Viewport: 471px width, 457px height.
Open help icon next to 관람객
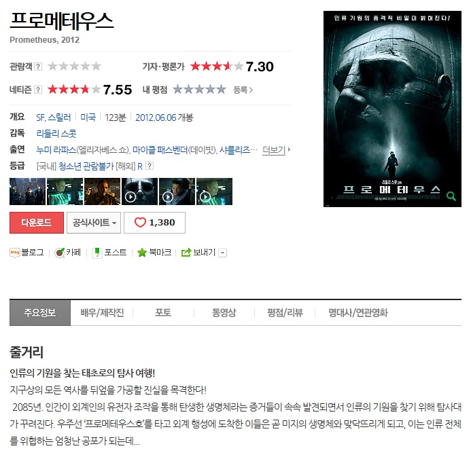tap(38, 67)
